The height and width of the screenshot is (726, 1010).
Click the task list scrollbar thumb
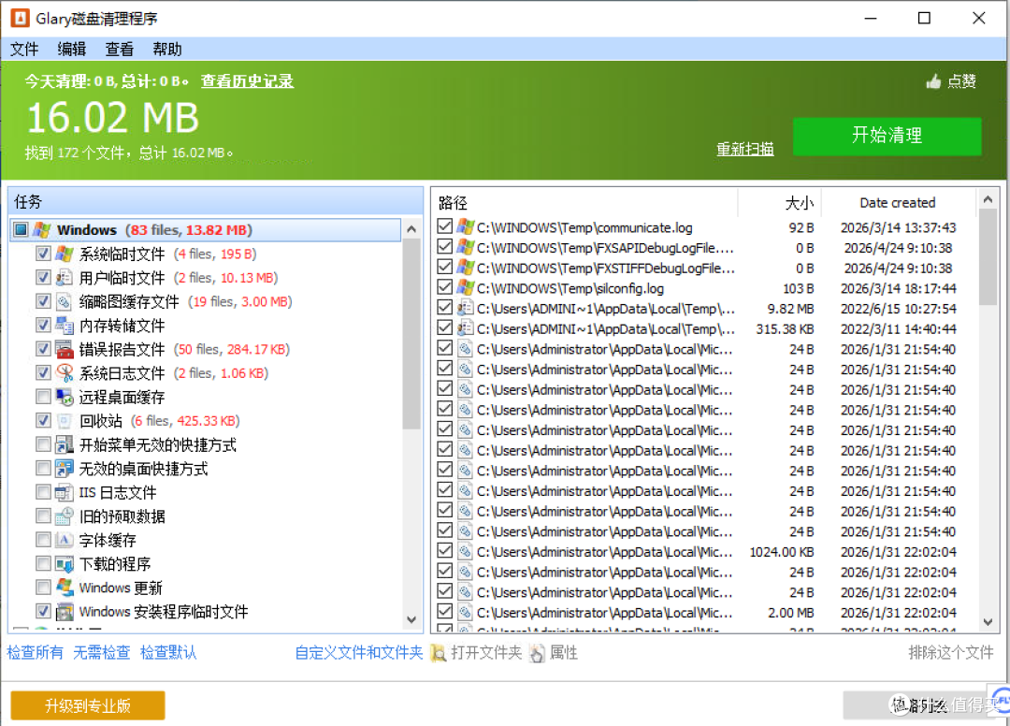pos(411,334)
